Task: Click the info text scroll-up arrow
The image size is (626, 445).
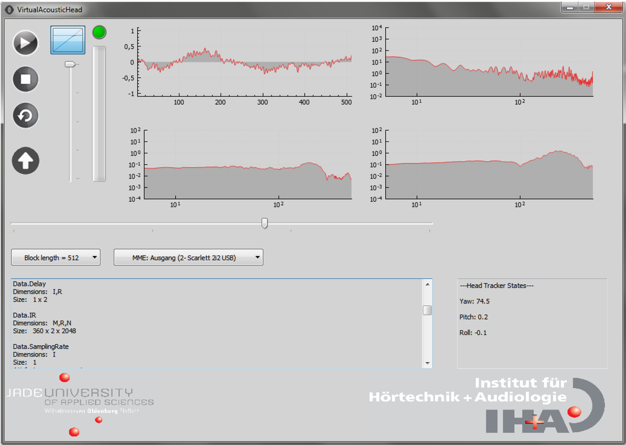Action: [428, 284]
